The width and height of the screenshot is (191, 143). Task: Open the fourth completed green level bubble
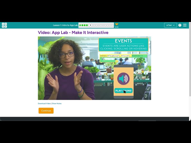87,25
